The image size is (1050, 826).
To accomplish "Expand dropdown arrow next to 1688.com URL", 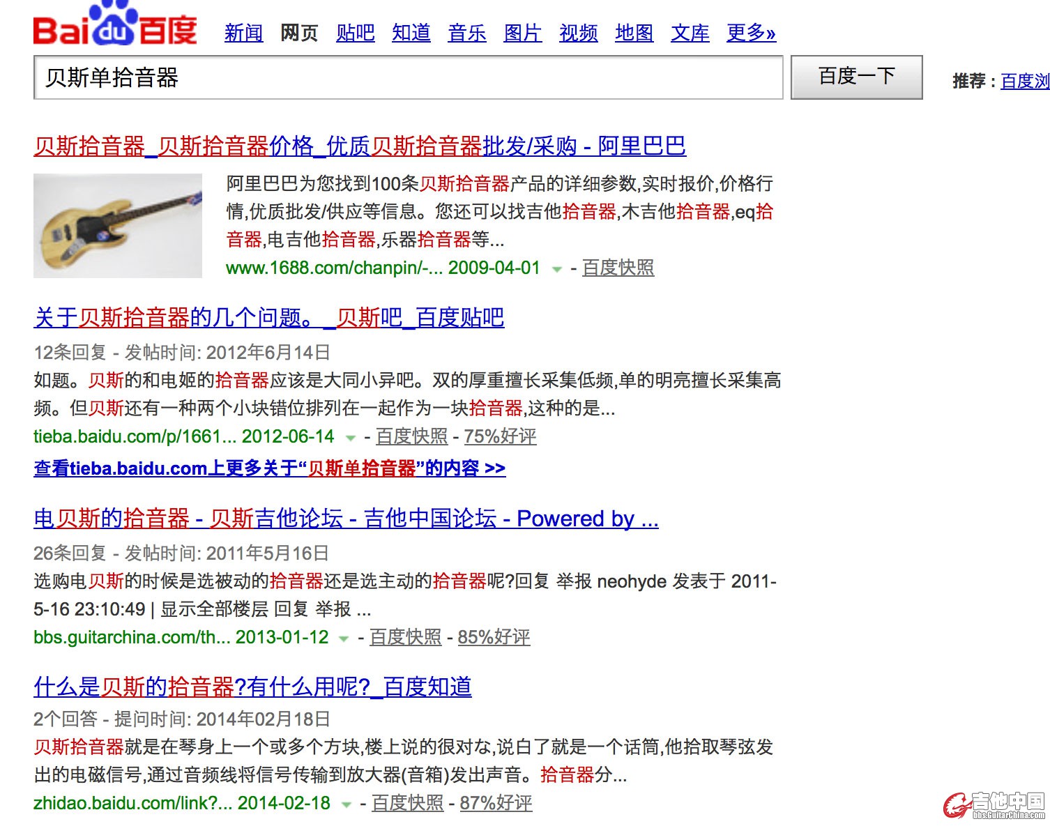I will pyautogui.click(x=556, y=269).
